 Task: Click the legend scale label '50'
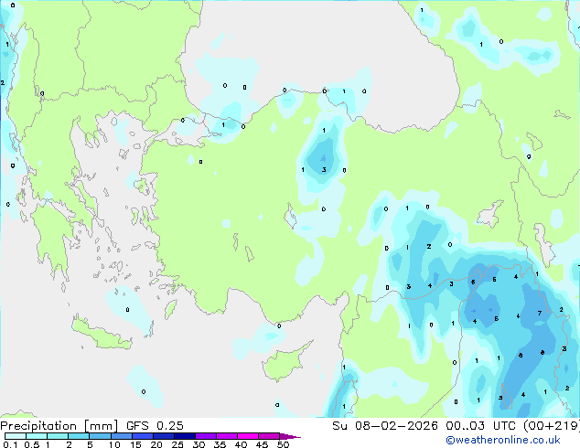point(283,444)
